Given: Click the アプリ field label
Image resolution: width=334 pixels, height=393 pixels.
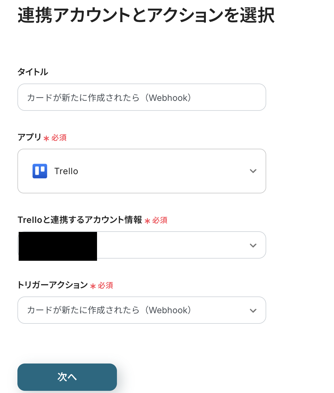Looking at the screenshot, I should pyautogui.click(x=30, y=137).
